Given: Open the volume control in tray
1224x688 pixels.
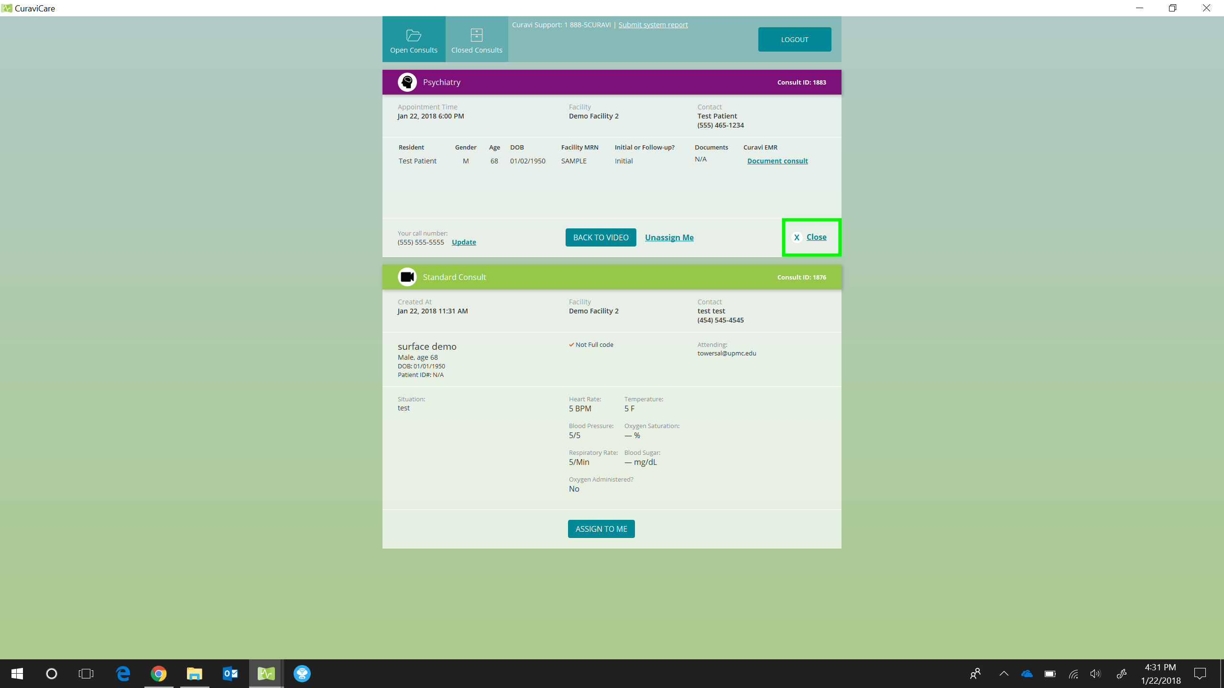Looking at the screenshot, I should pos(1095,674).
